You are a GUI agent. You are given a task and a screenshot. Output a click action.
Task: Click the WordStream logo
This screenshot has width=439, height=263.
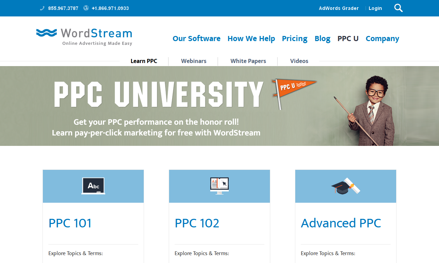coord(84,37)
